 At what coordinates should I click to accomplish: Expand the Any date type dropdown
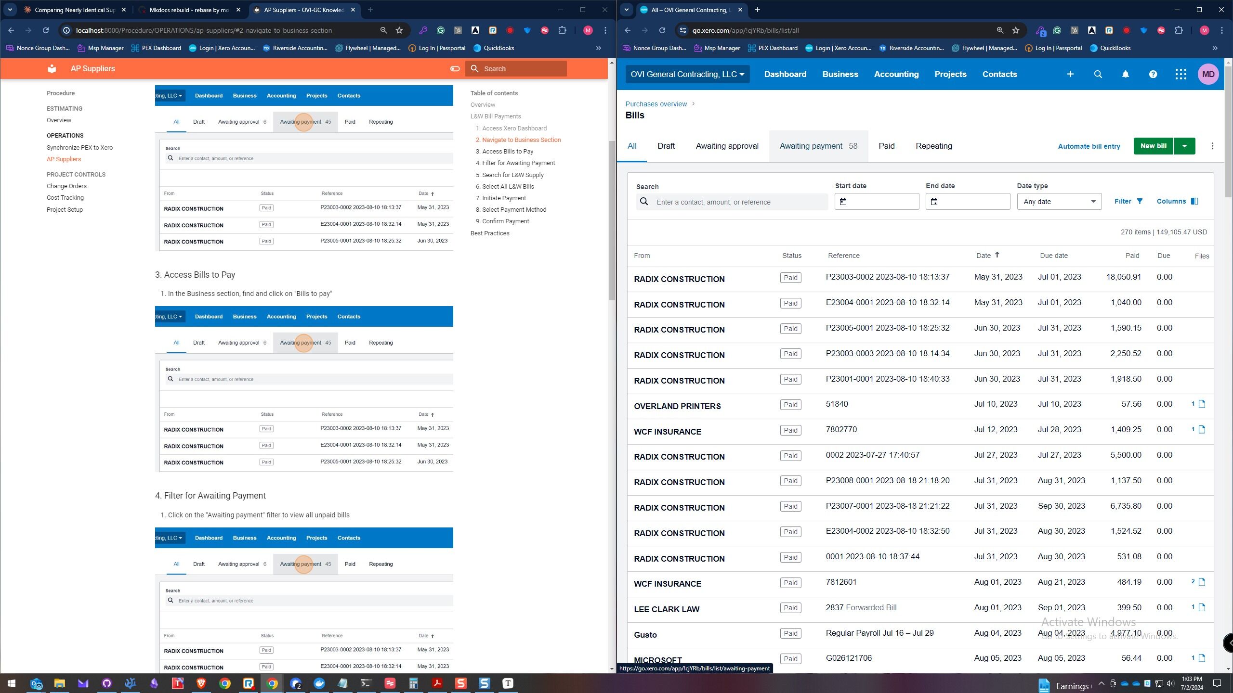coord(1059,202)
